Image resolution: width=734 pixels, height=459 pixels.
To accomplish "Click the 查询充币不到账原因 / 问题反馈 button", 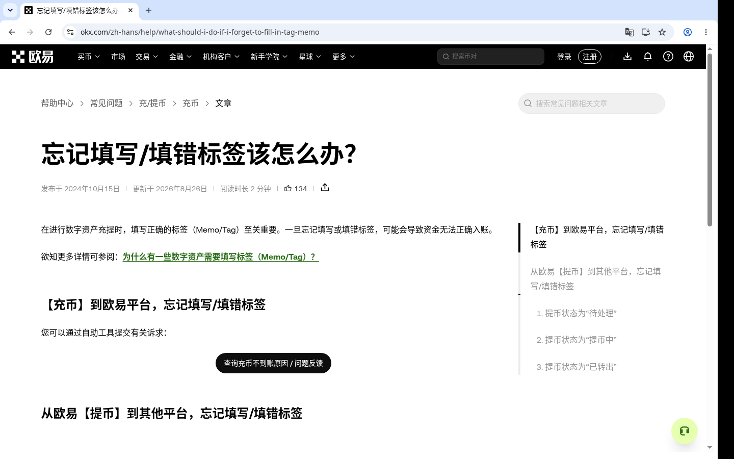I will [x=273, y=363].
